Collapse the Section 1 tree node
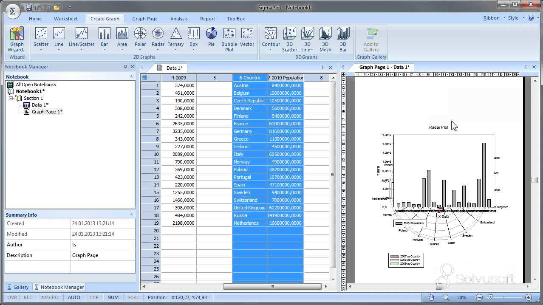 tap(11, 98)
